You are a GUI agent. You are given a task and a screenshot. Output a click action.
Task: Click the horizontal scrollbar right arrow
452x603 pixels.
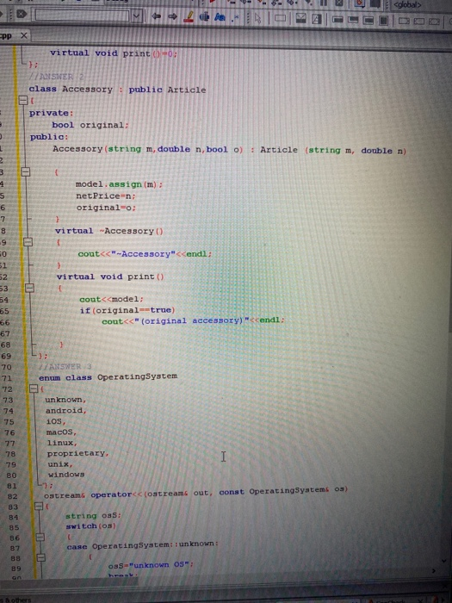[434, 571]
